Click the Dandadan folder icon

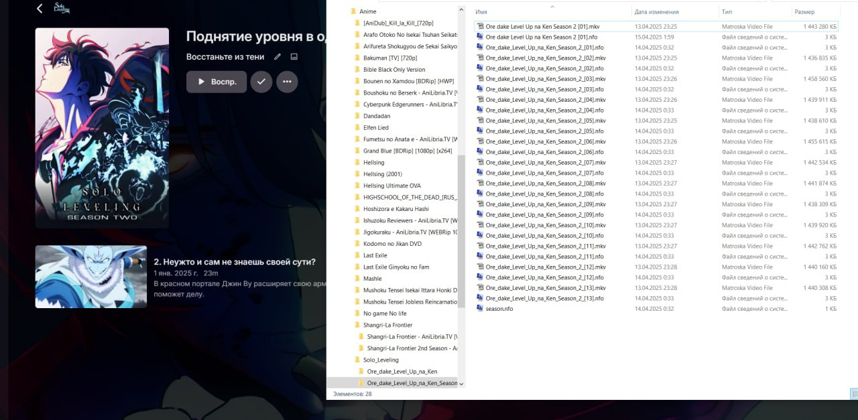[357, 116]
